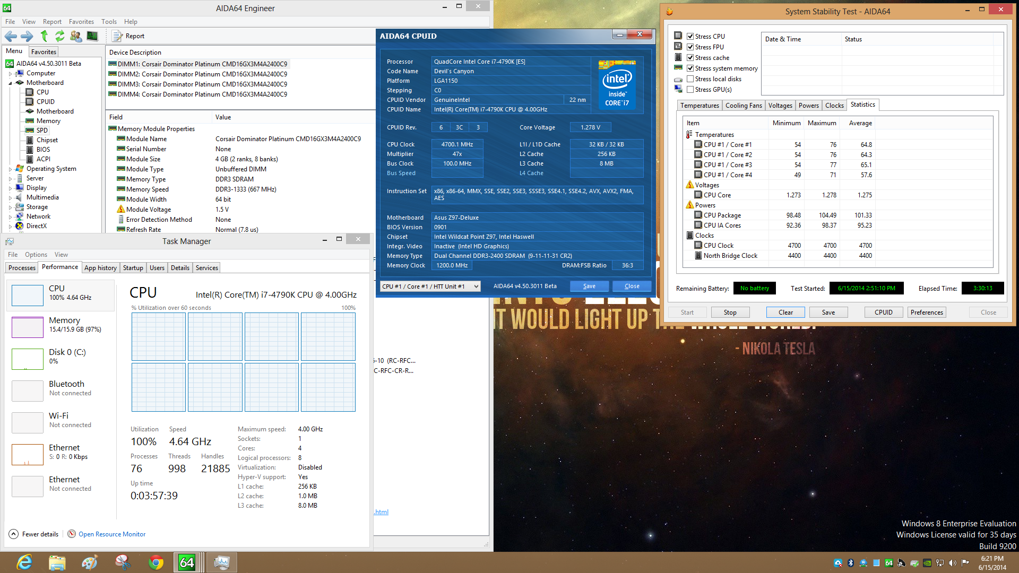Switch to Favorites tab in AIDA64 sidebar
1019x573 pixels.
click(x=44, y=52)
